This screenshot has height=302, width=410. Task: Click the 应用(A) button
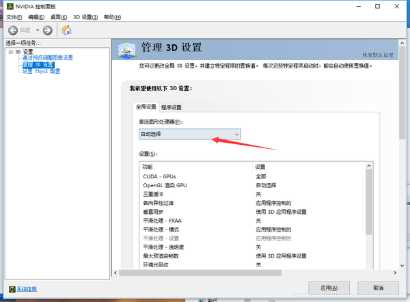pyautogui.click(x=329, y=288)
